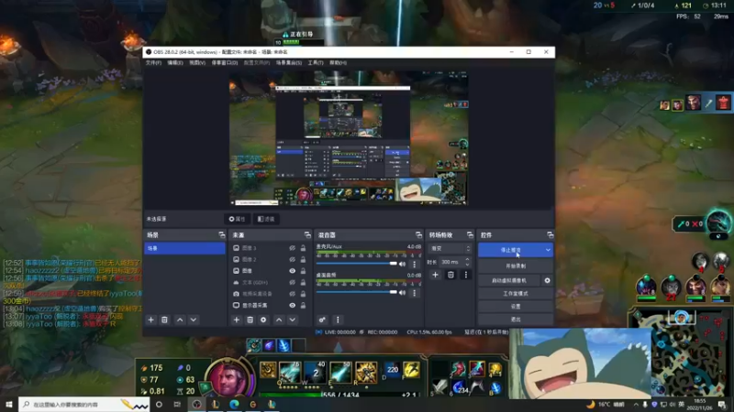The width and height of the screenshot is (734, 412).
Task: Hide the 显示器采集 source
Action: (292, 305)
